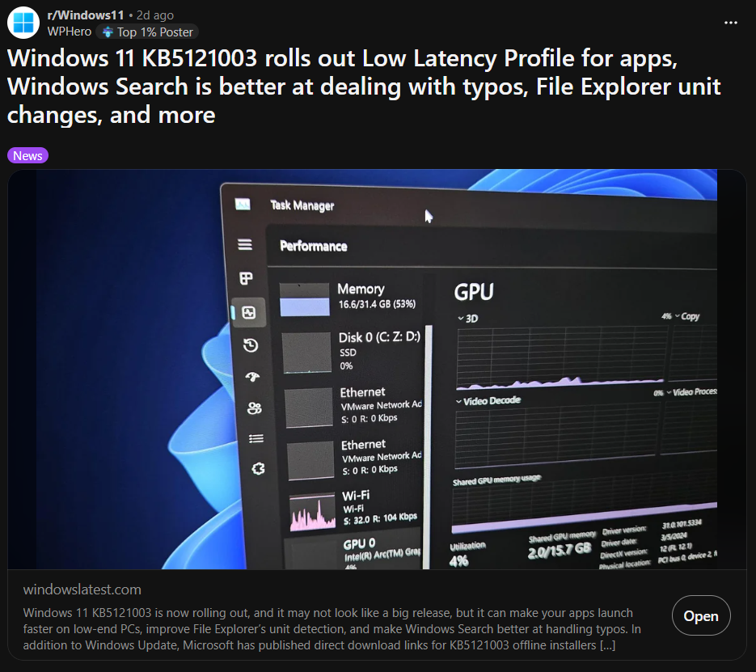Click the article description preview text
This screenshot has height=672, width=756.
tap(332, 628)
